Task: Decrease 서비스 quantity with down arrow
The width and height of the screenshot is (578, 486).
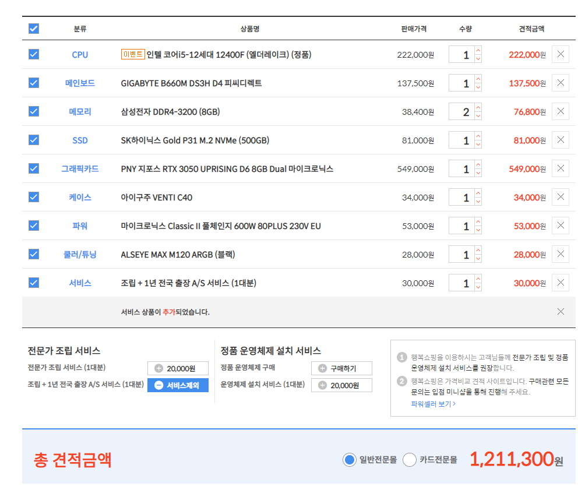Action: click(478, 287)
